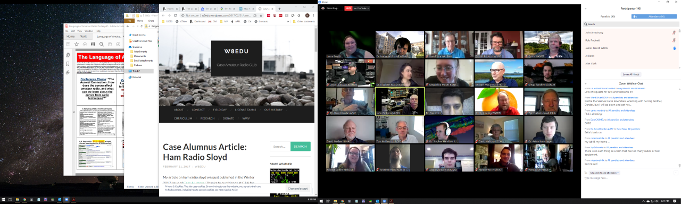This screenshot has width=681, height=204.
Task: Open the Cookie Policy link
Action: click(231, 190)
